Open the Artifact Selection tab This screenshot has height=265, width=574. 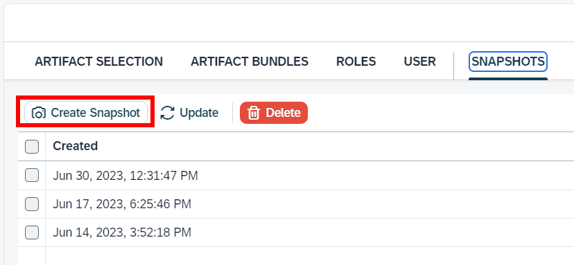coord(99,62)
